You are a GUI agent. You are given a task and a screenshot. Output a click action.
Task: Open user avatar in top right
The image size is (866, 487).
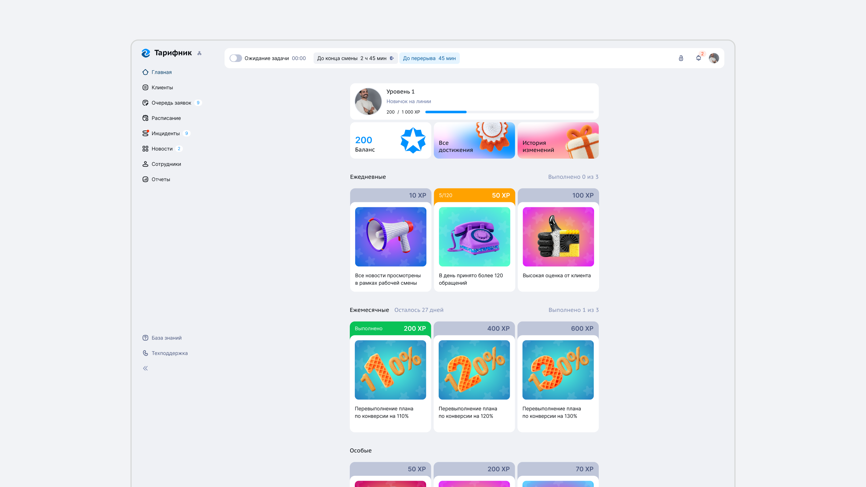pos(714,58)
